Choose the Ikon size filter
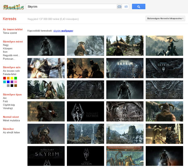 coord(5,52)
